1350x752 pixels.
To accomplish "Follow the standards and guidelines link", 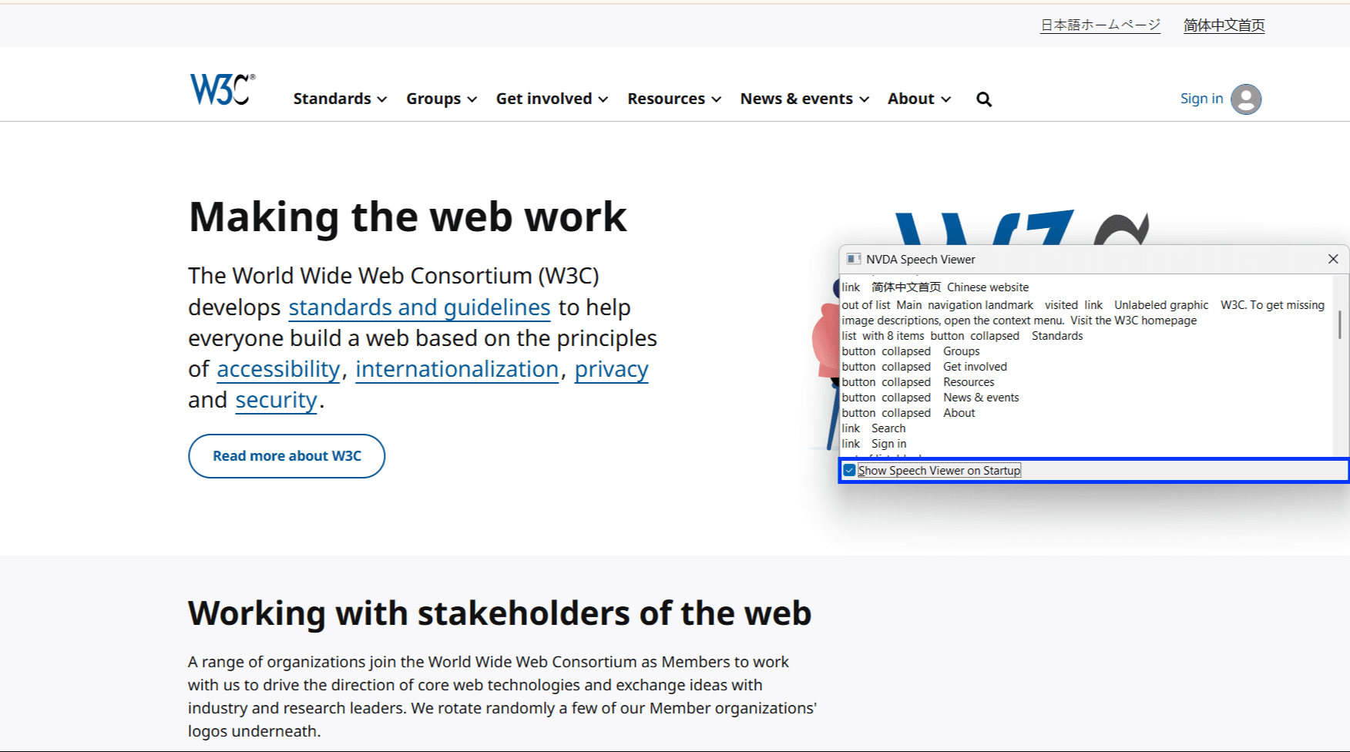I will pos(419,307).
